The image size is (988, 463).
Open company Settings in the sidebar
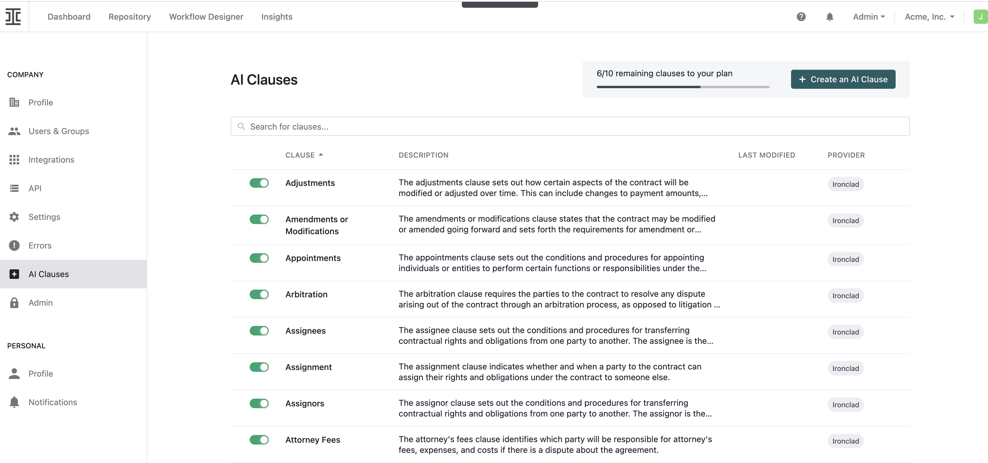click(73, 217)
